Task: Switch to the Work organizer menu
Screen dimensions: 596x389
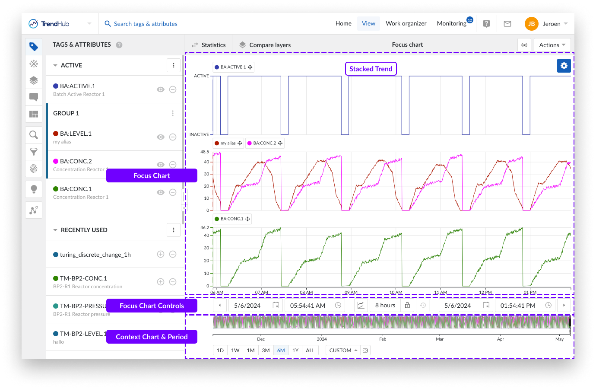Action: [x=406, y=24]
